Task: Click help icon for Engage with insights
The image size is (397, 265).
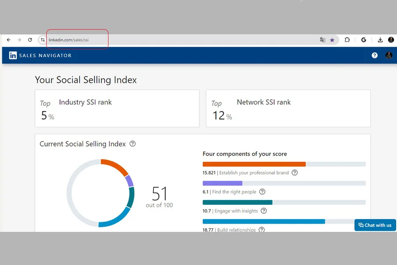Action: pos(264,211)
